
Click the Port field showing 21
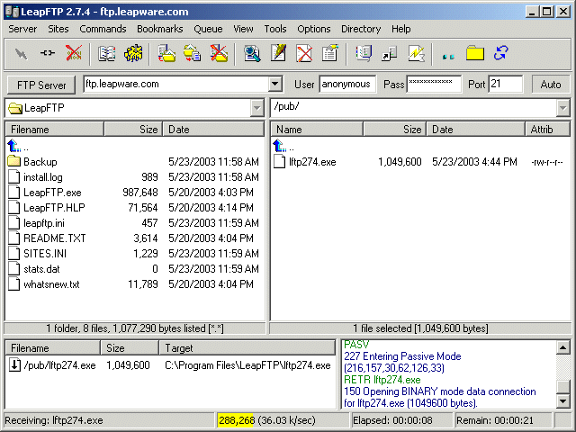506,84
